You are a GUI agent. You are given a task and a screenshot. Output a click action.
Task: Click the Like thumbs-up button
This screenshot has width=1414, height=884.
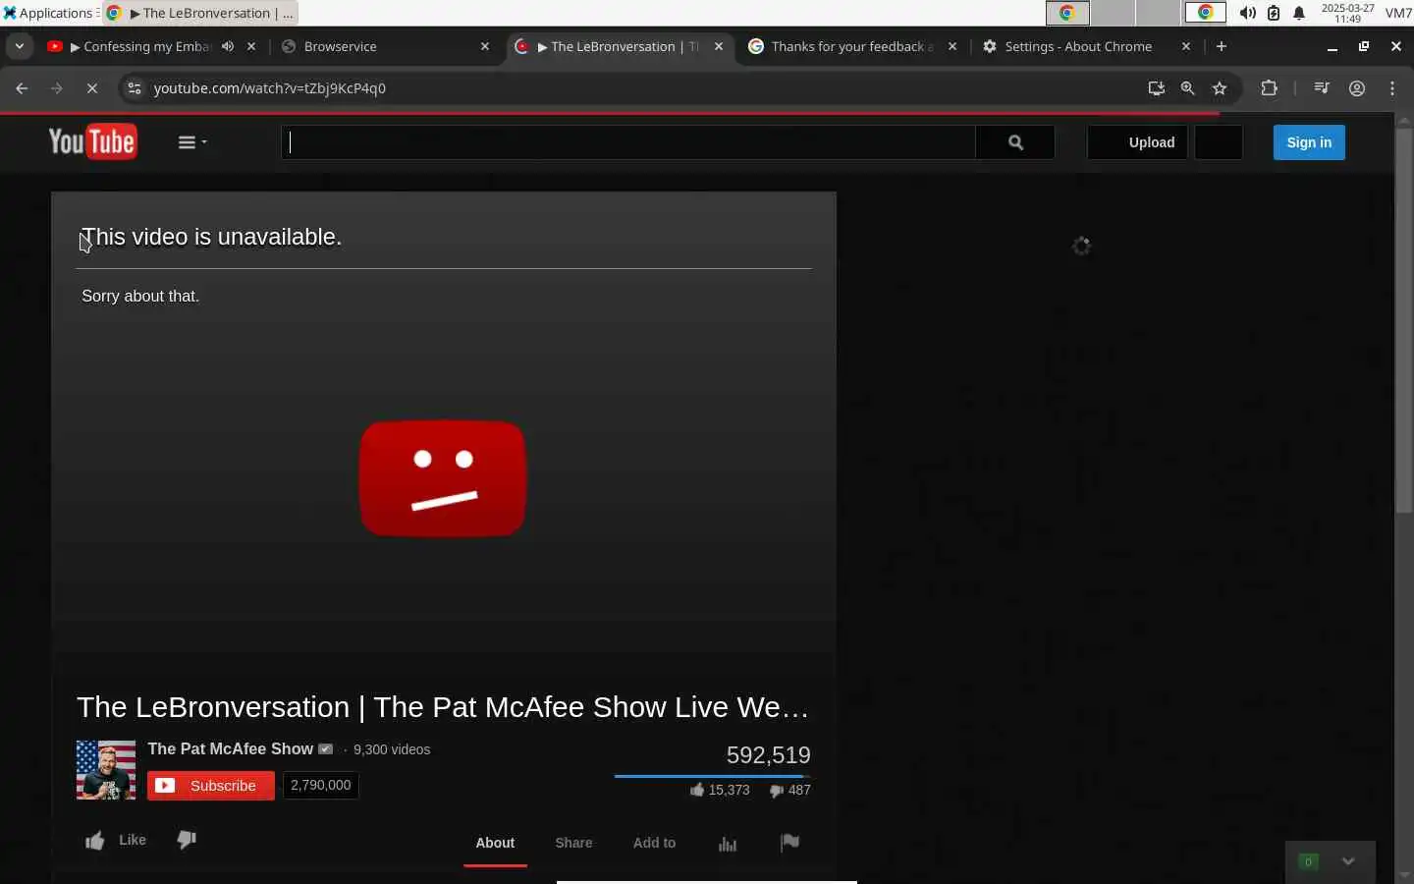coord(116,841)
